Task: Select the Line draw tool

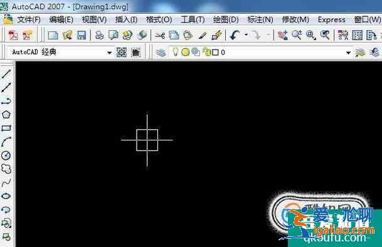Action: [x=6, y=74]
